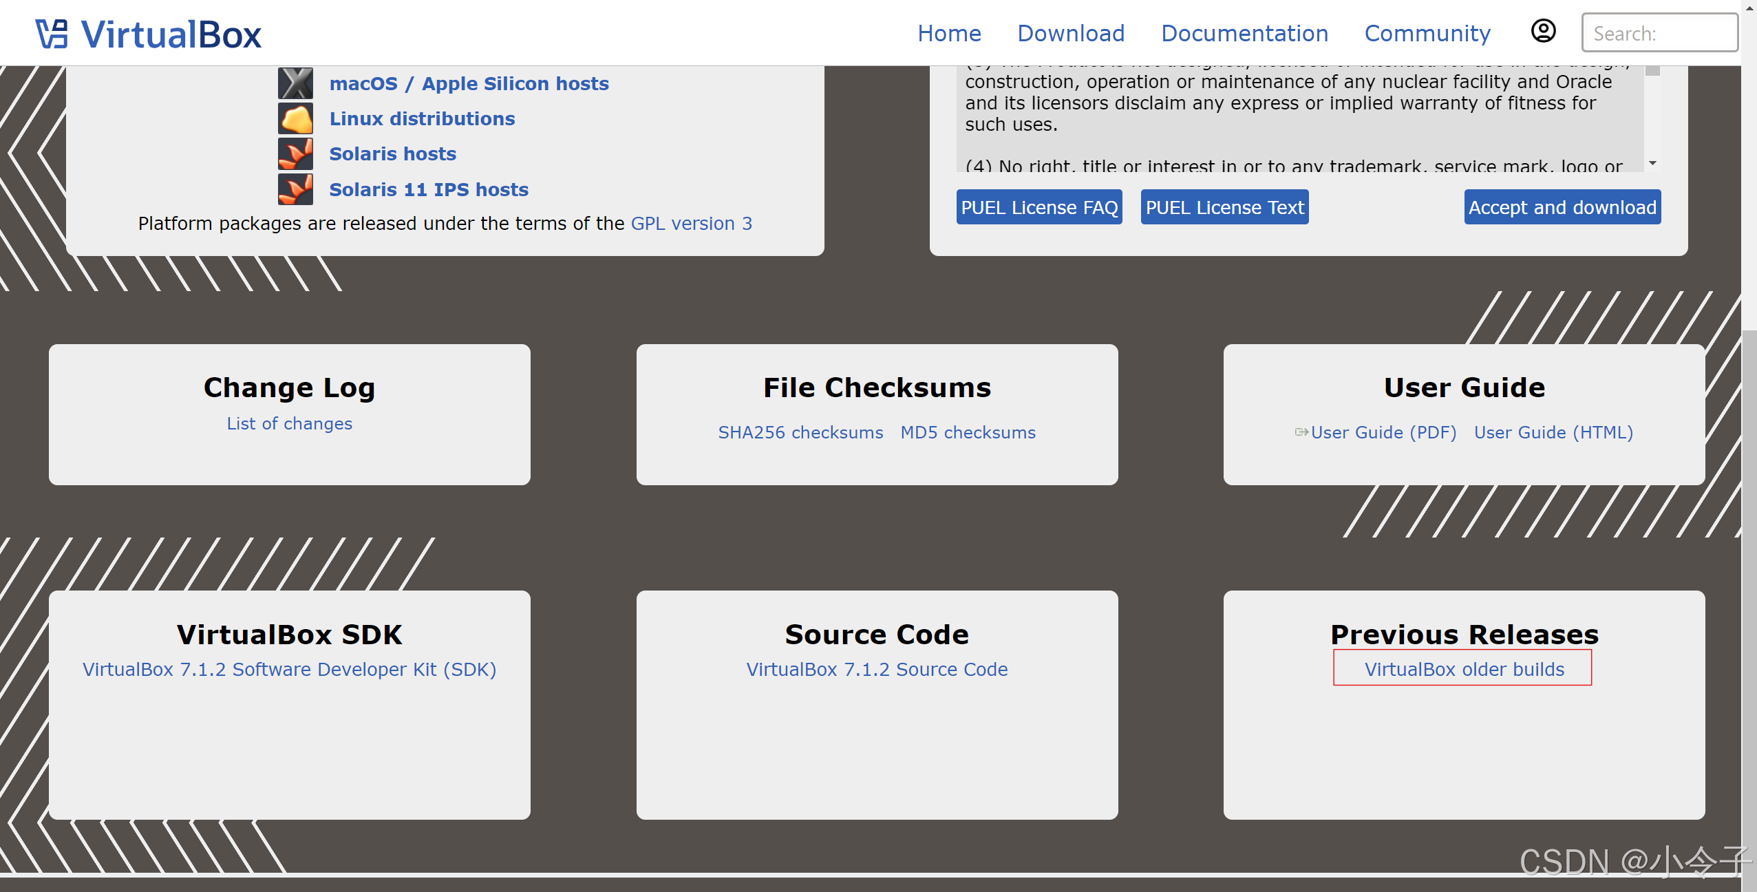This screenshot has height=892, width=1757.
Task: Open the Community navigation menu
Action: tap(1427, 33)
